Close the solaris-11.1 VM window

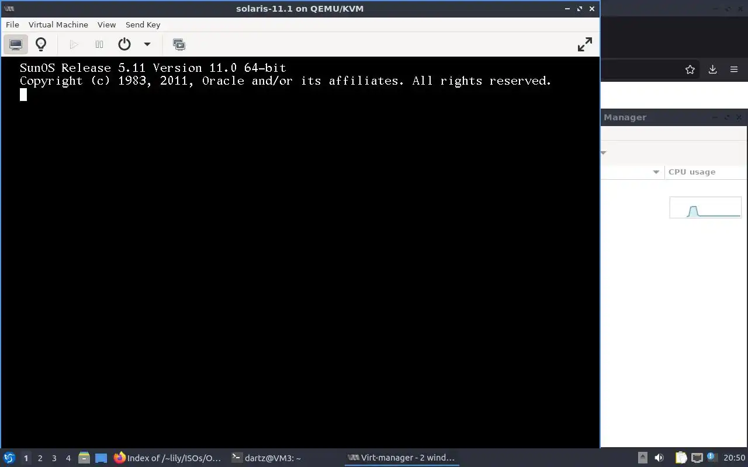pyautogui.click(x=592, y=9)
